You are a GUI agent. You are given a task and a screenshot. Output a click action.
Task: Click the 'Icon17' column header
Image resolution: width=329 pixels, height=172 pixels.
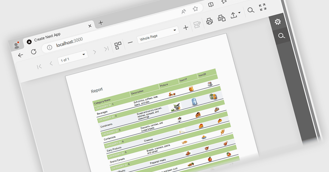click(183, 80)
